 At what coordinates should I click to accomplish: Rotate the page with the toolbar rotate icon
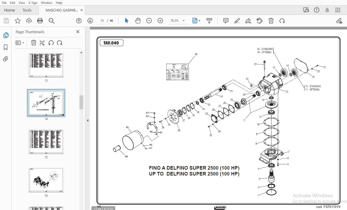(282, 21)
